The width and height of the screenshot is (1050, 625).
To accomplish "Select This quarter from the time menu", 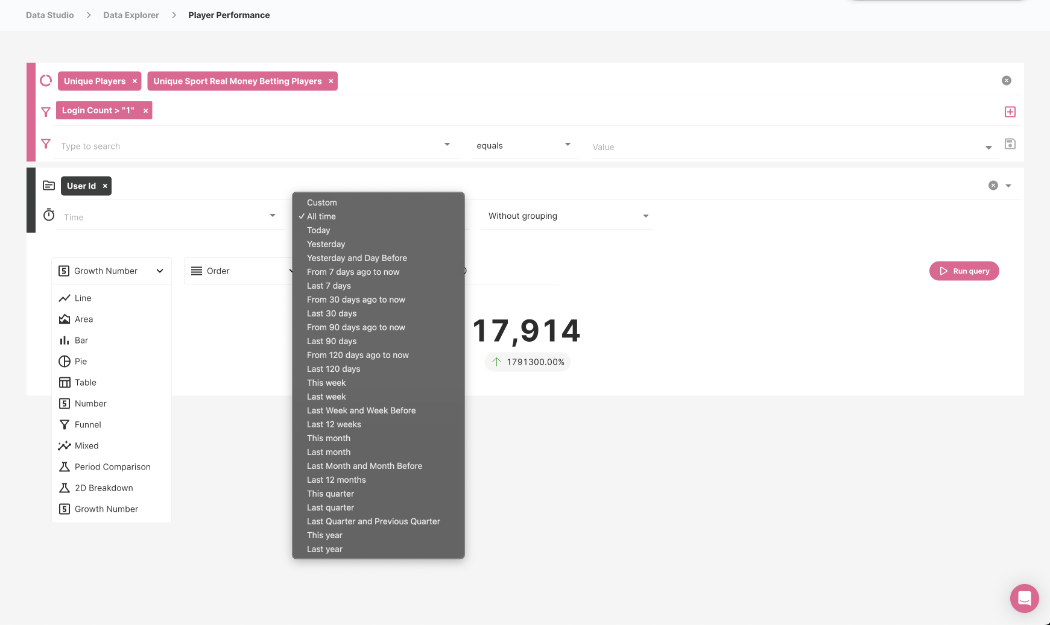I will click(x=330, y=493).
